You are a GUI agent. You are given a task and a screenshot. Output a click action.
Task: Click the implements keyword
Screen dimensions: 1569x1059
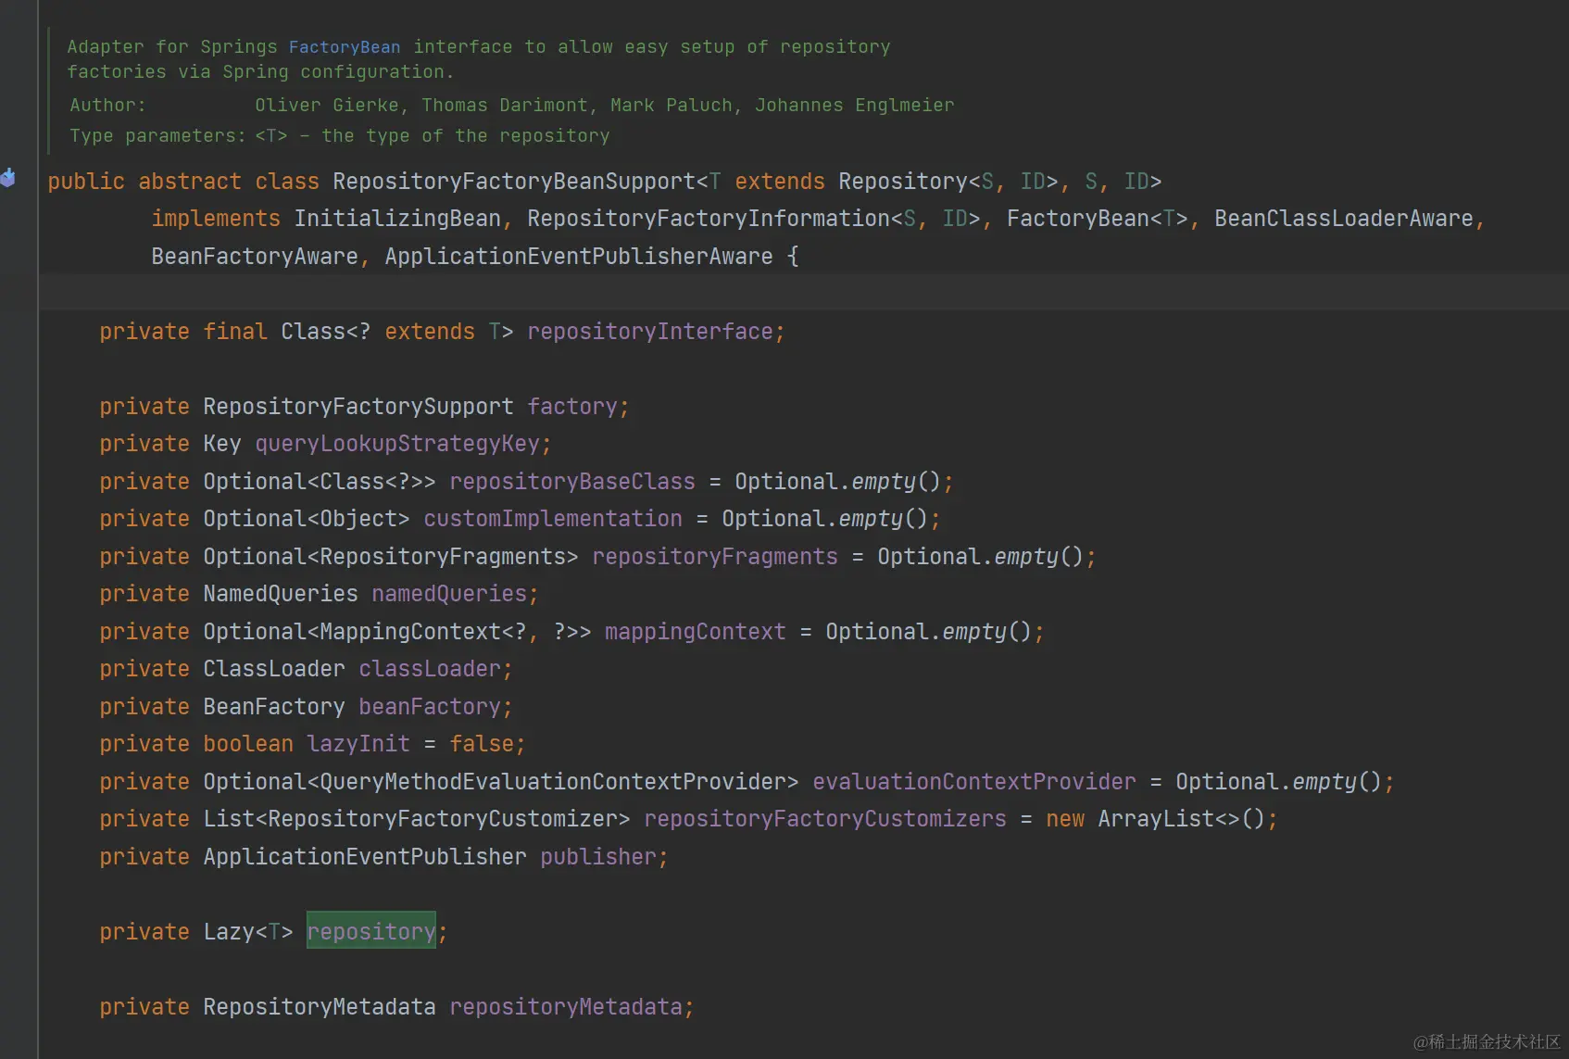pos(216,219)
